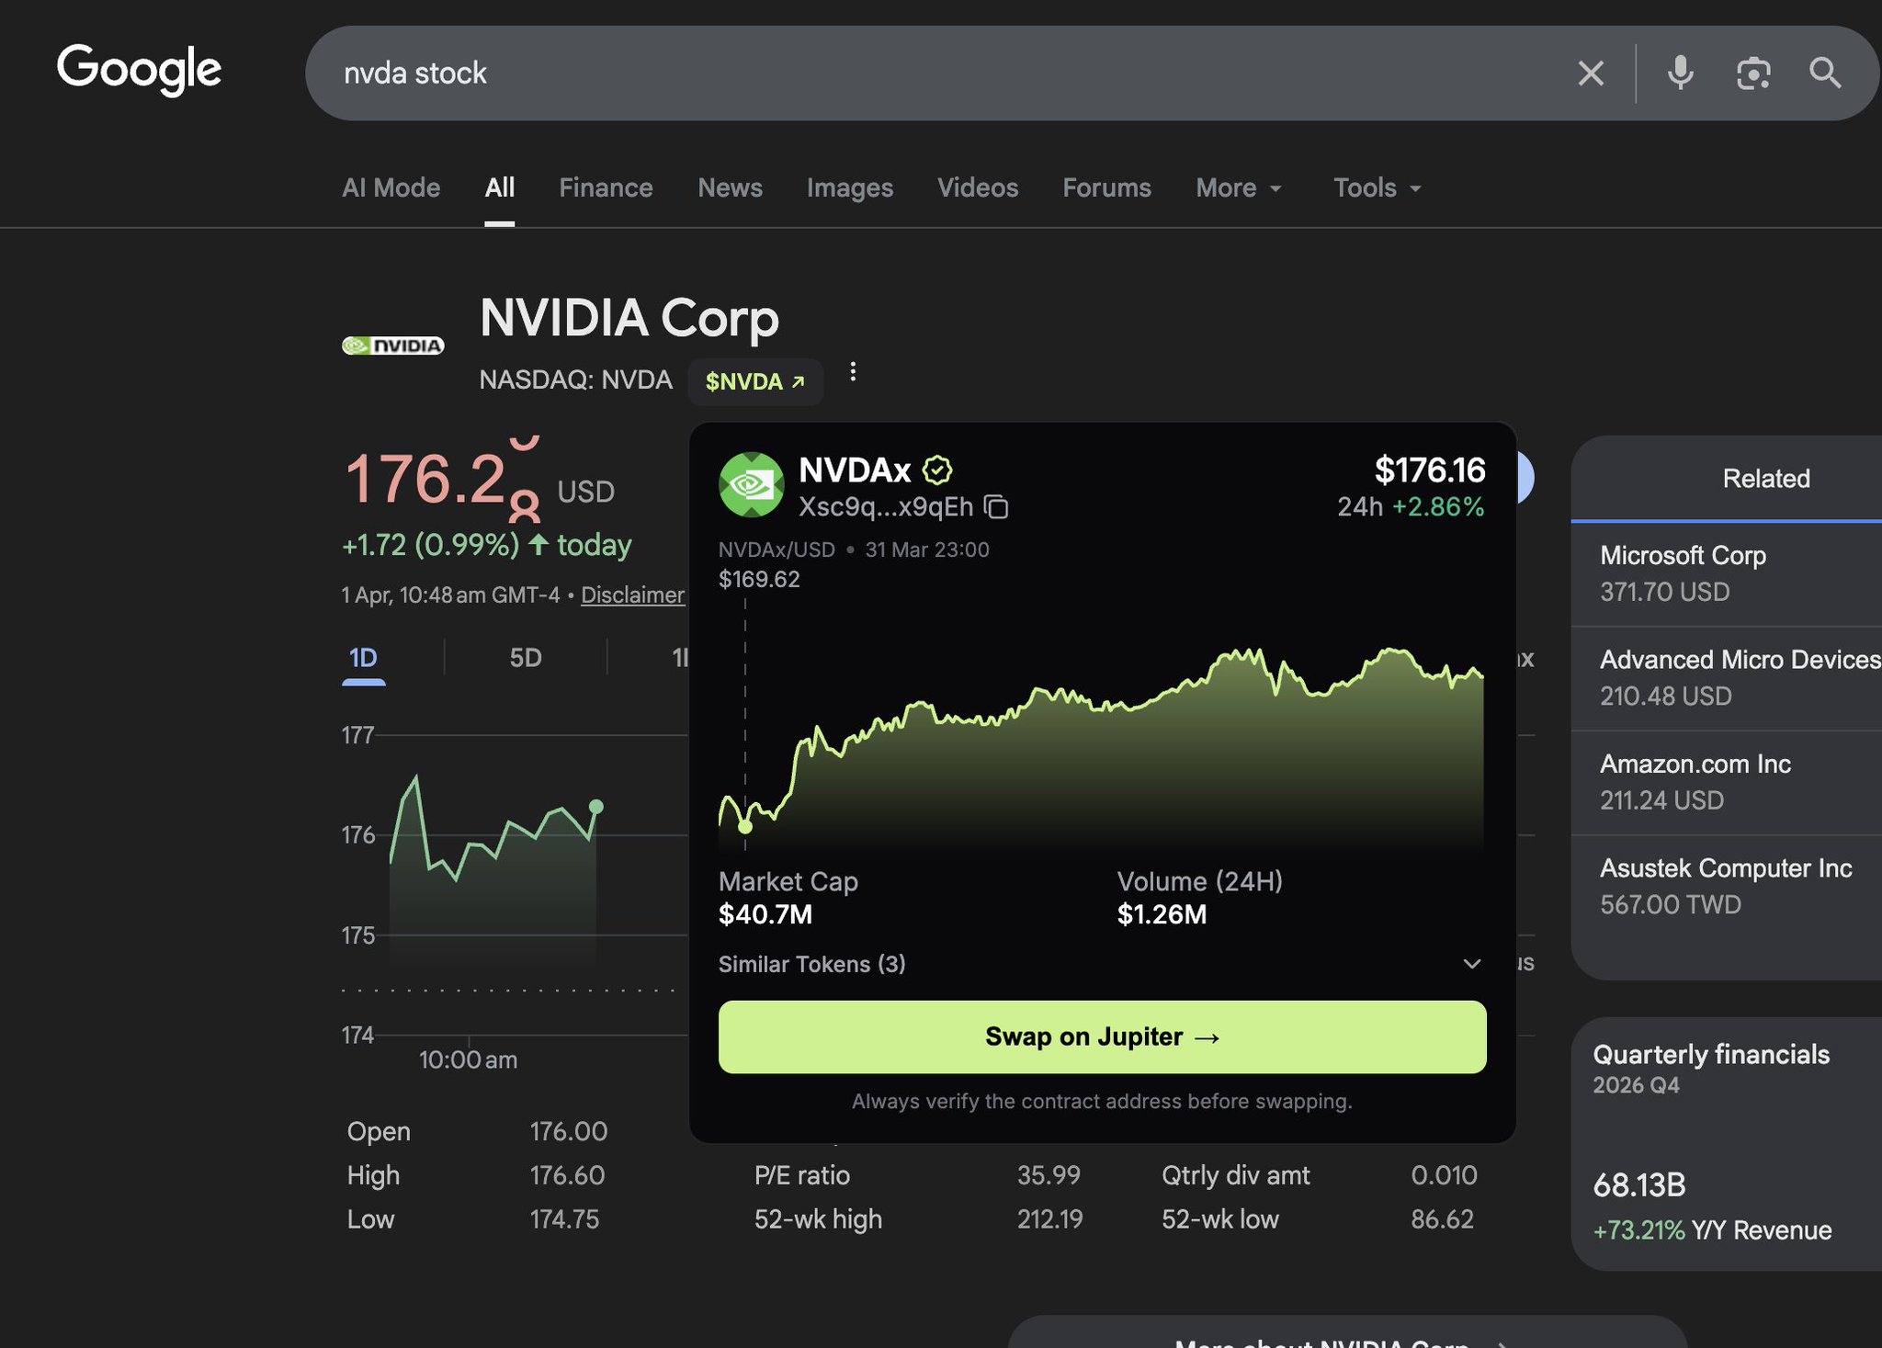This screenshot has height=1348, width=1882.
Task: Click the Swap on Jupiter button
Action: pyautogui.click(x=1102, y=1036)
